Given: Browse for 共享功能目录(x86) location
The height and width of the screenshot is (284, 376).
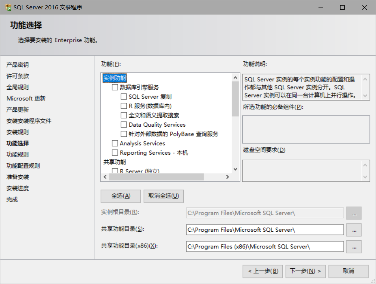Looking at the screenshot, I should (x=354, y=246).
